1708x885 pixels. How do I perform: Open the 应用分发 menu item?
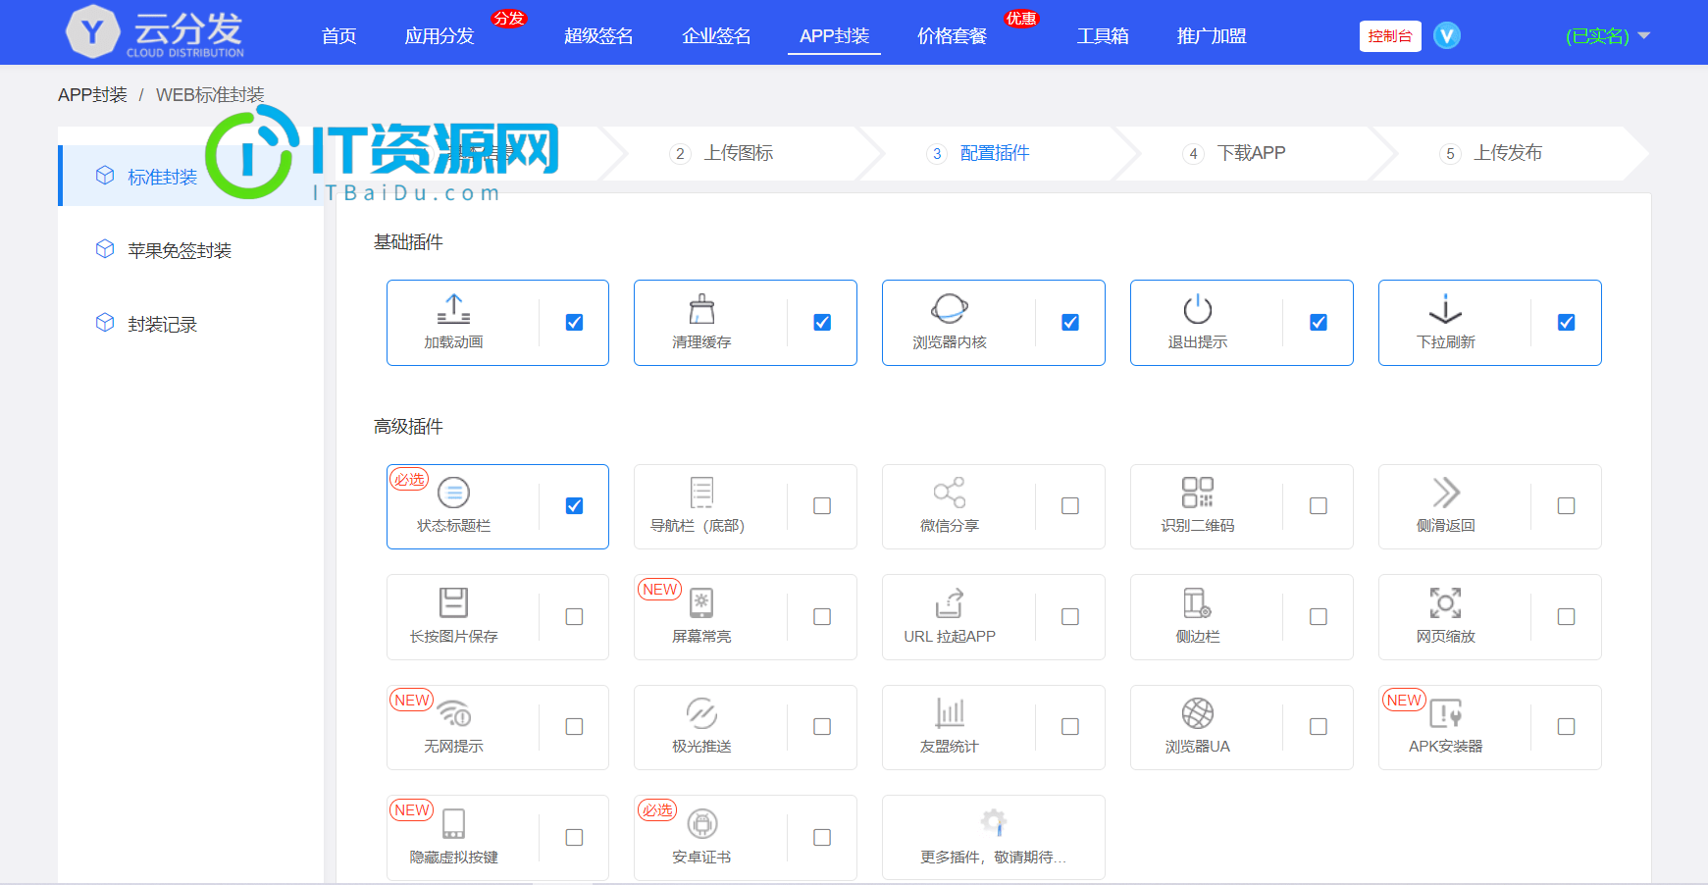440,36
